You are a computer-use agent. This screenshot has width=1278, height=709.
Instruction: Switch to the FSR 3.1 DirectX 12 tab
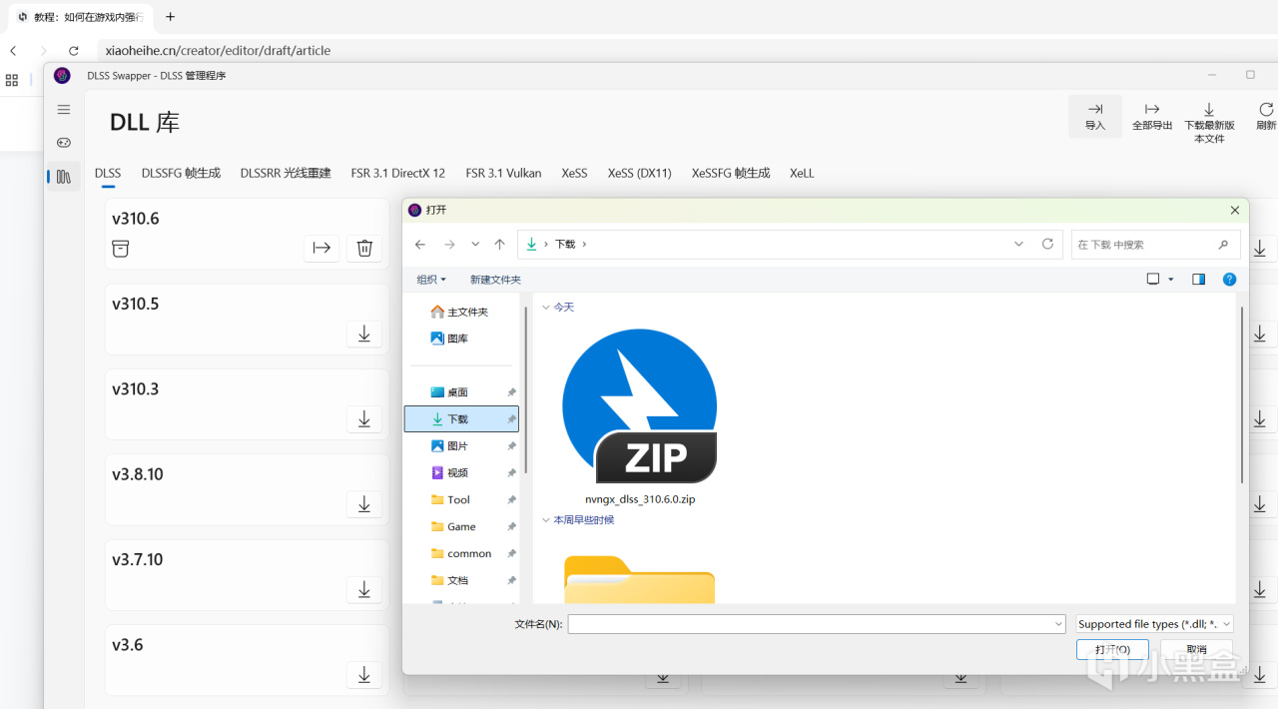[x=398, y=173]
